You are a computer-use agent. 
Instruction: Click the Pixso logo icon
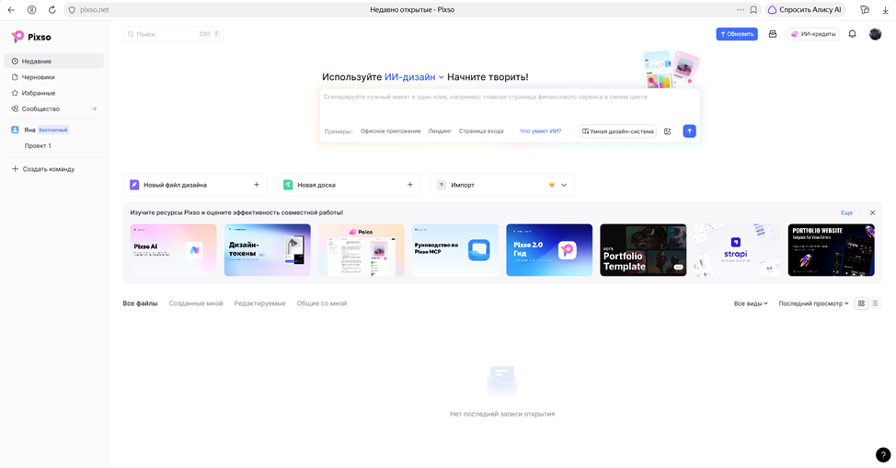click(17, 37)
